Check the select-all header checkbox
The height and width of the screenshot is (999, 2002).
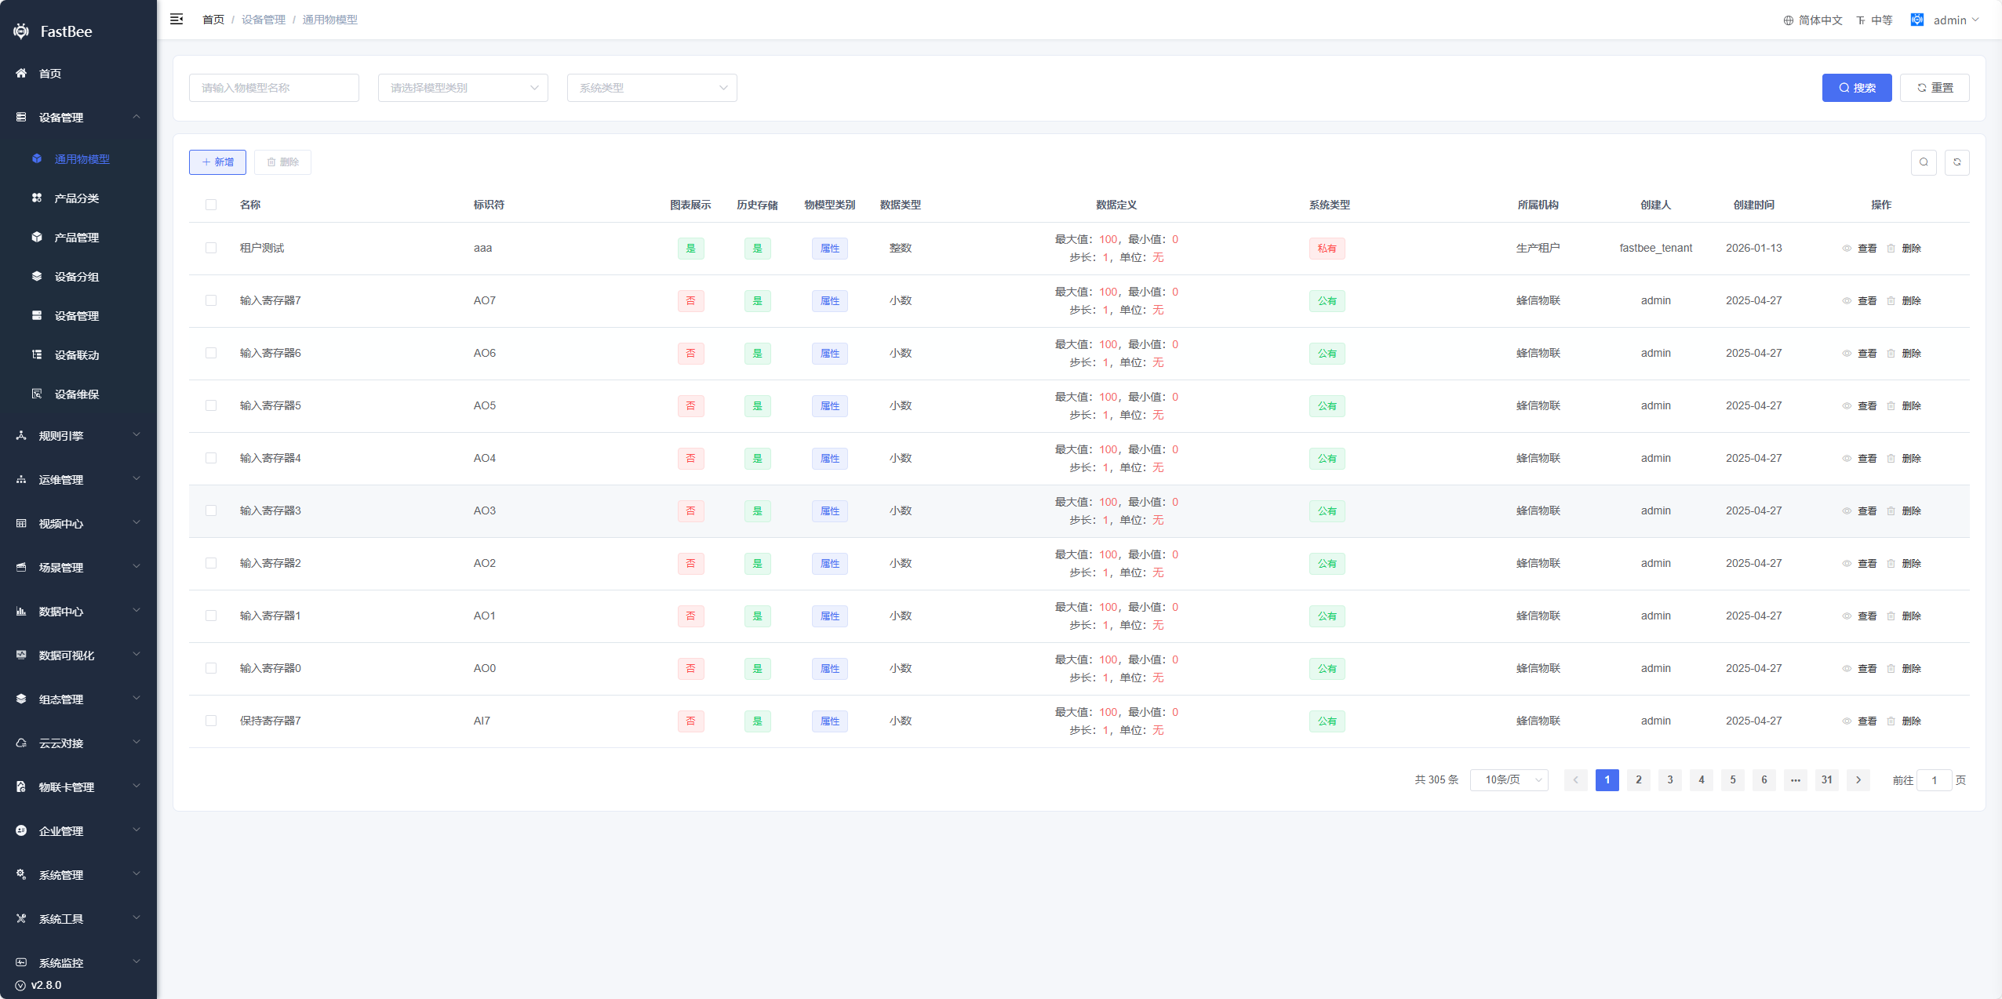(211, 205)
